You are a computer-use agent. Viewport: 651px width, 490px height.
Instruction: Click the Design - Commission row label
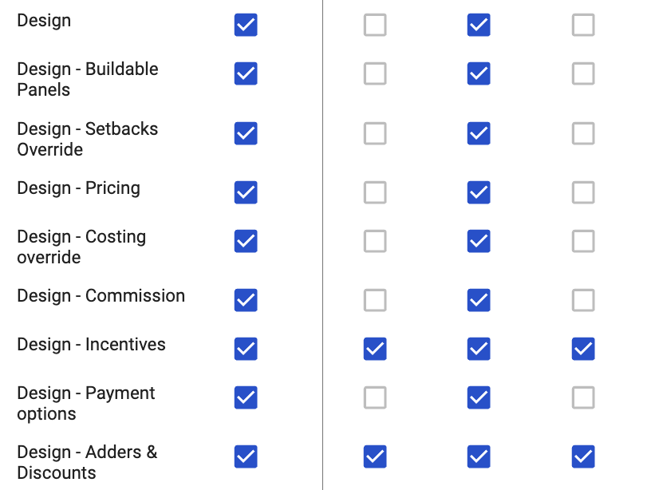[x=101, y=295]
